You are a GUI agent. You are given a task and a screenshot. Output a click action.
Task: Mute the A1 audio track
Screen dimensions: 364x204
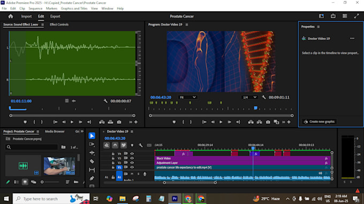pos(132,174)
